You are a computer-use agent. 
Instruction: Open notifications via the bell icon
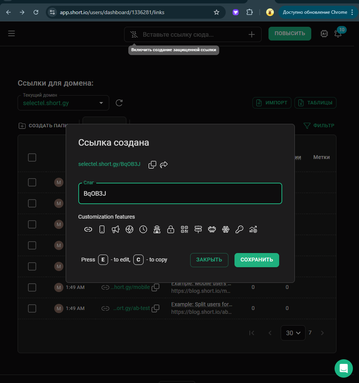click(338, 34)
